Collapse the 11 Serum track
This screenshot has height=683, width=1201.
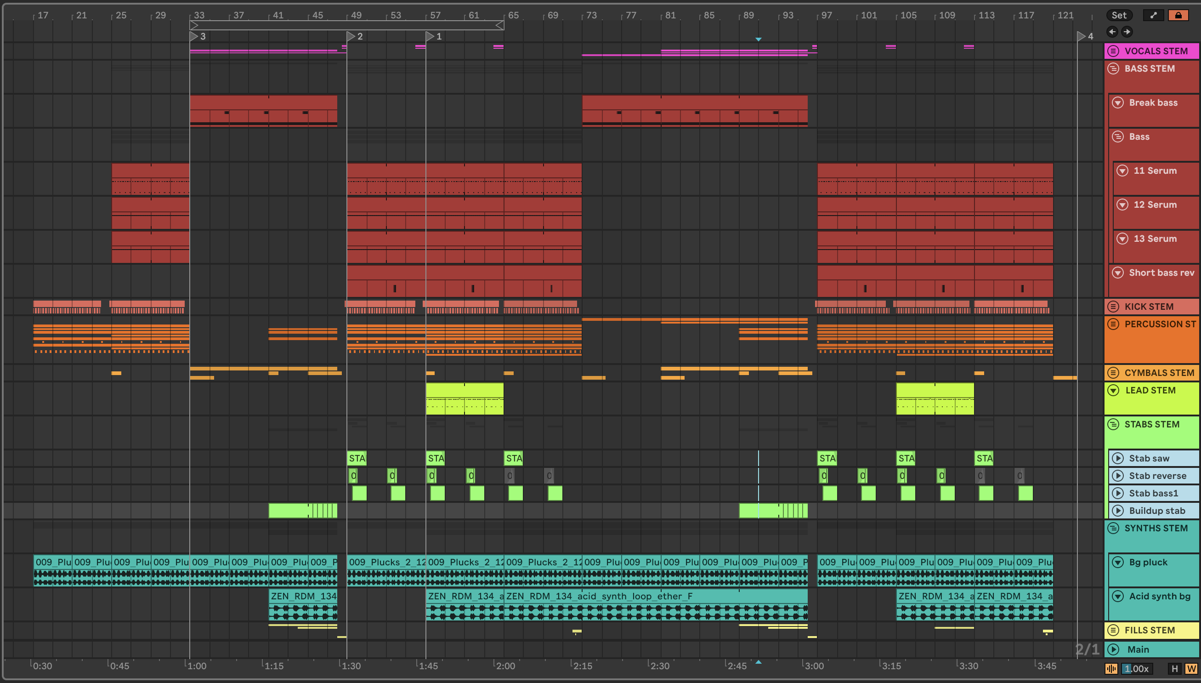1122,171
